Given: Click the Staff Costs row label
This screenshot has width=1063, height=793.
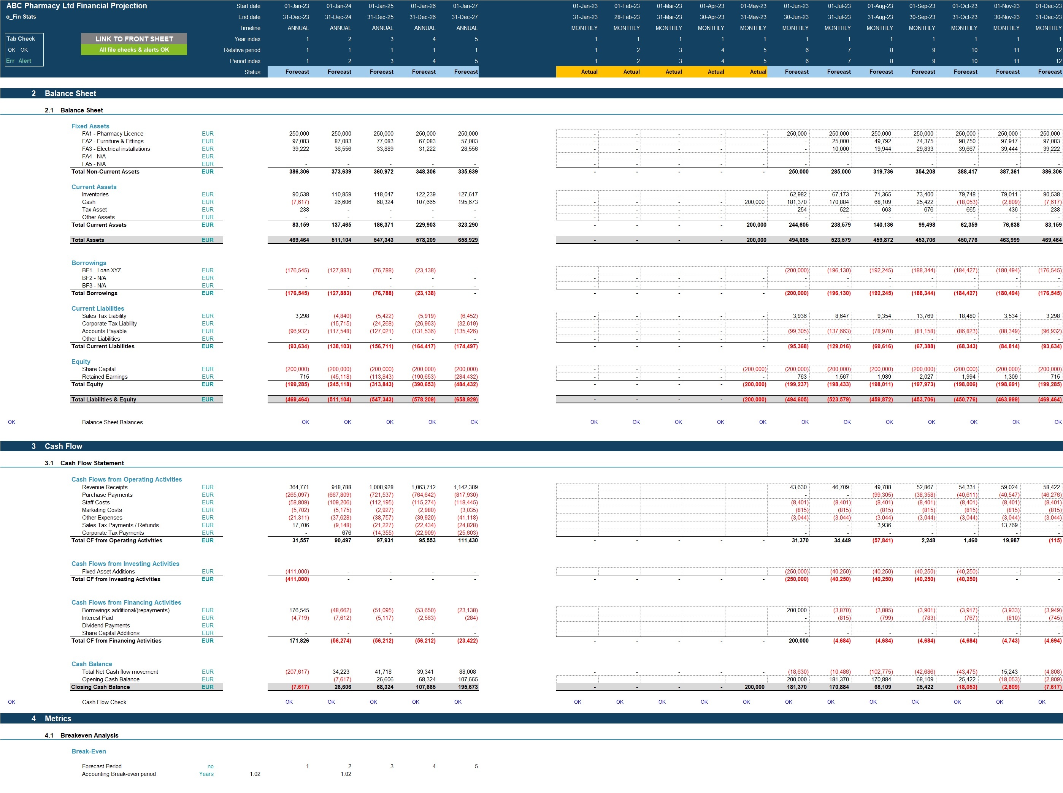Looking at the screenshot, I should pyautogui.click(x=96, y=503).
